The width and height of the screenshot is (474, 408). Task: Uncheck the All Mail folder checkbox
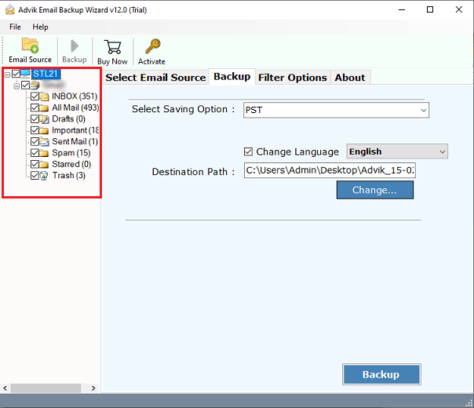35,108
